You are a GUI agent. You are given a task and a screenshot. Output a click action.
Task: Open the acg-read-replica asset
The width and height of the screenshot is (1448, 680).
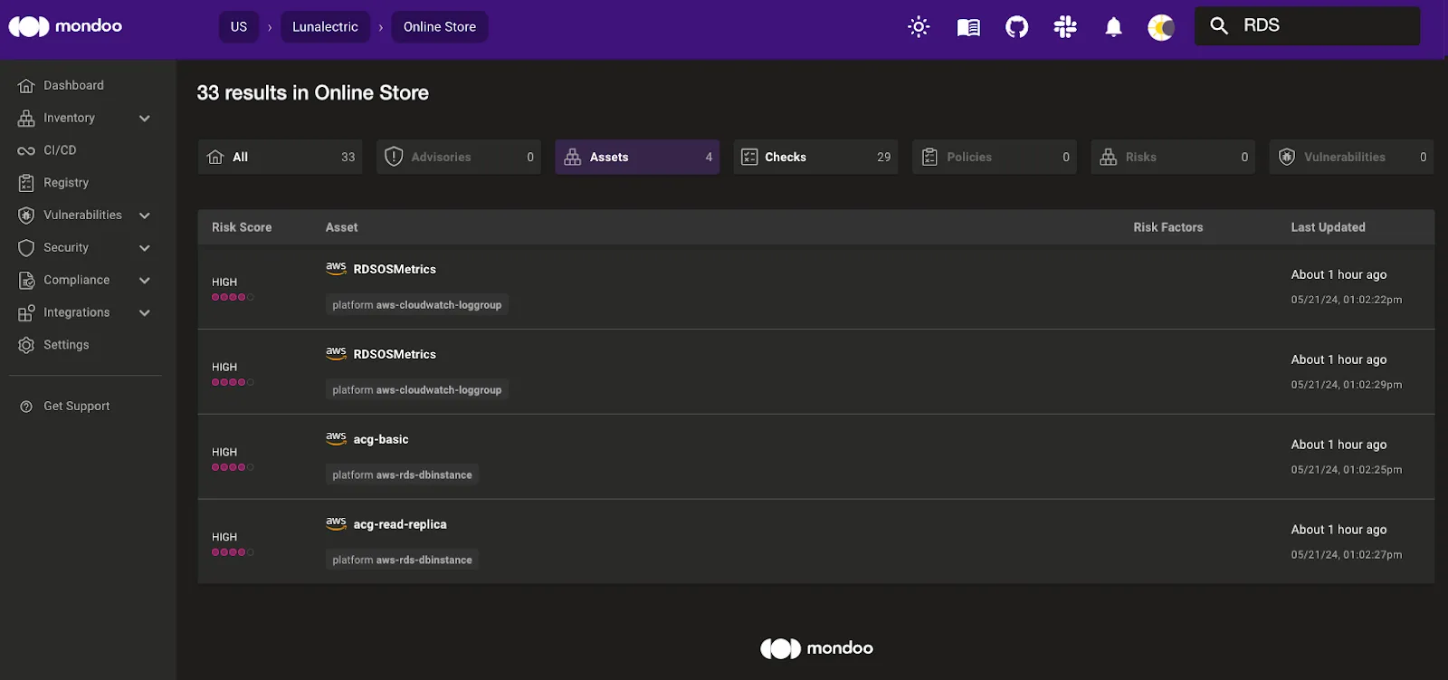400,524
